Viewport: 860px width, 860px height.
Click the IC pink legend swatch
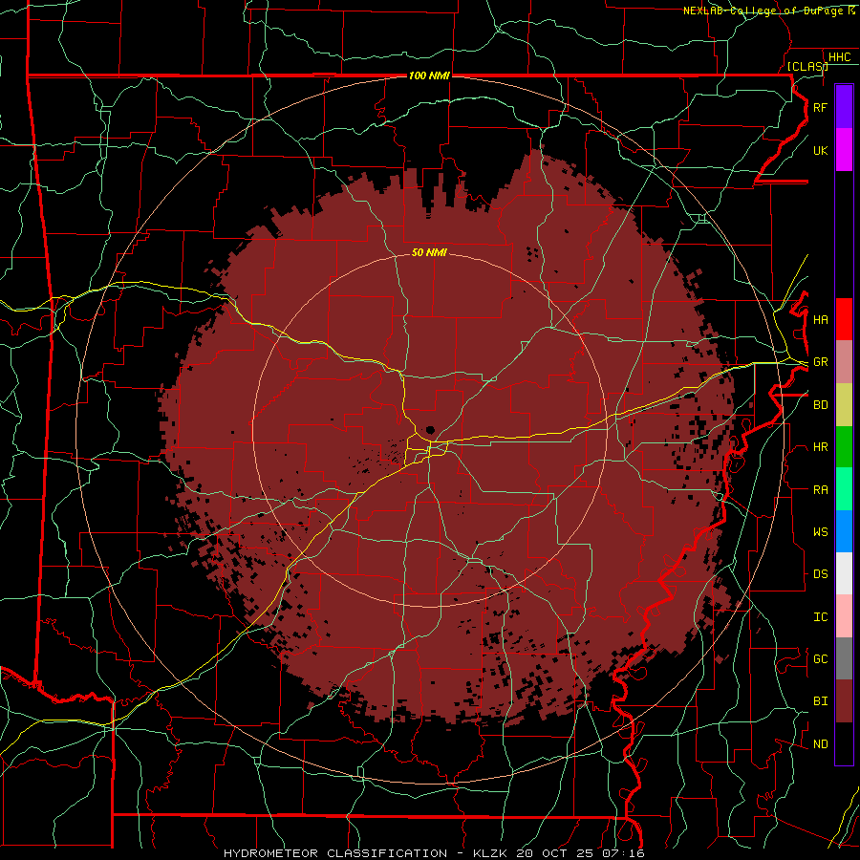tap(844, 616)
